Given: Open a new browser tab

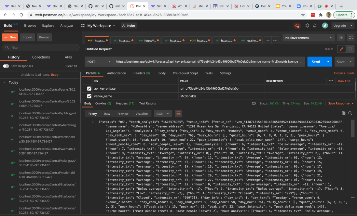Looking at the screenshot, I should (x=341, y=6).
